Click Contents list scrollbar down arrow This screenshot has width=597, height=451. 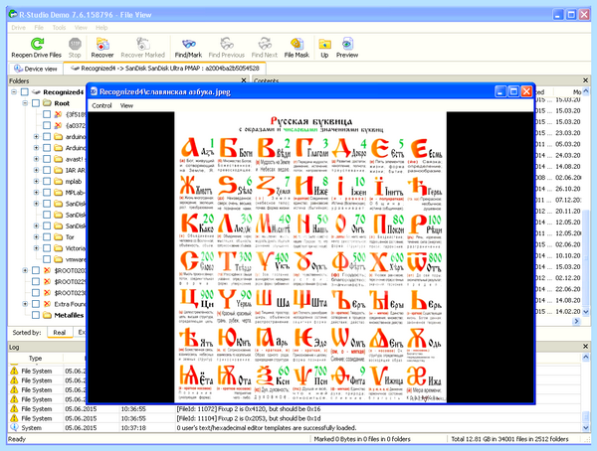point(586,311)
